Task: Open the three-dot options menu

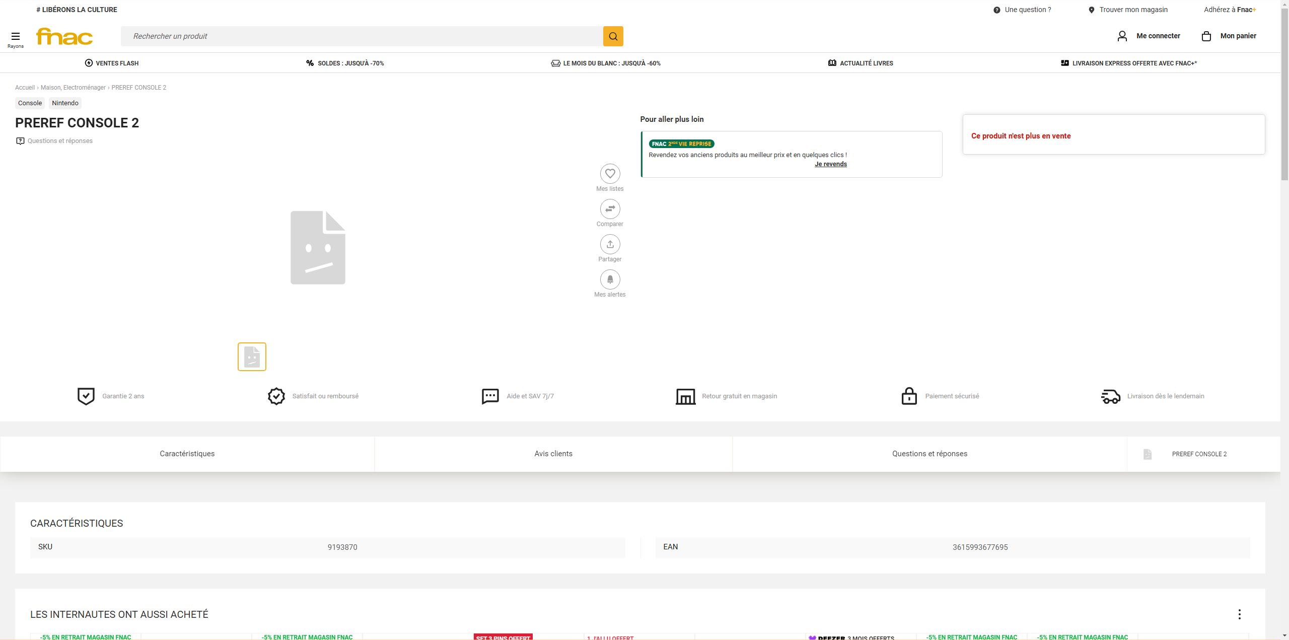Action: (x=1239, y=614)
